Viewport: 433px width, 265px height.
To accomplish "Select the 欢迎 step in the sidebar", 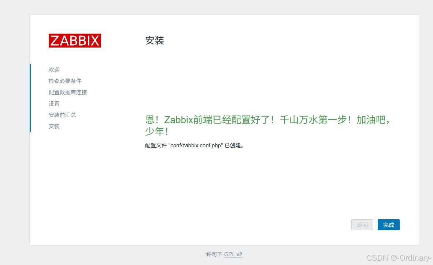I will 54,70.
